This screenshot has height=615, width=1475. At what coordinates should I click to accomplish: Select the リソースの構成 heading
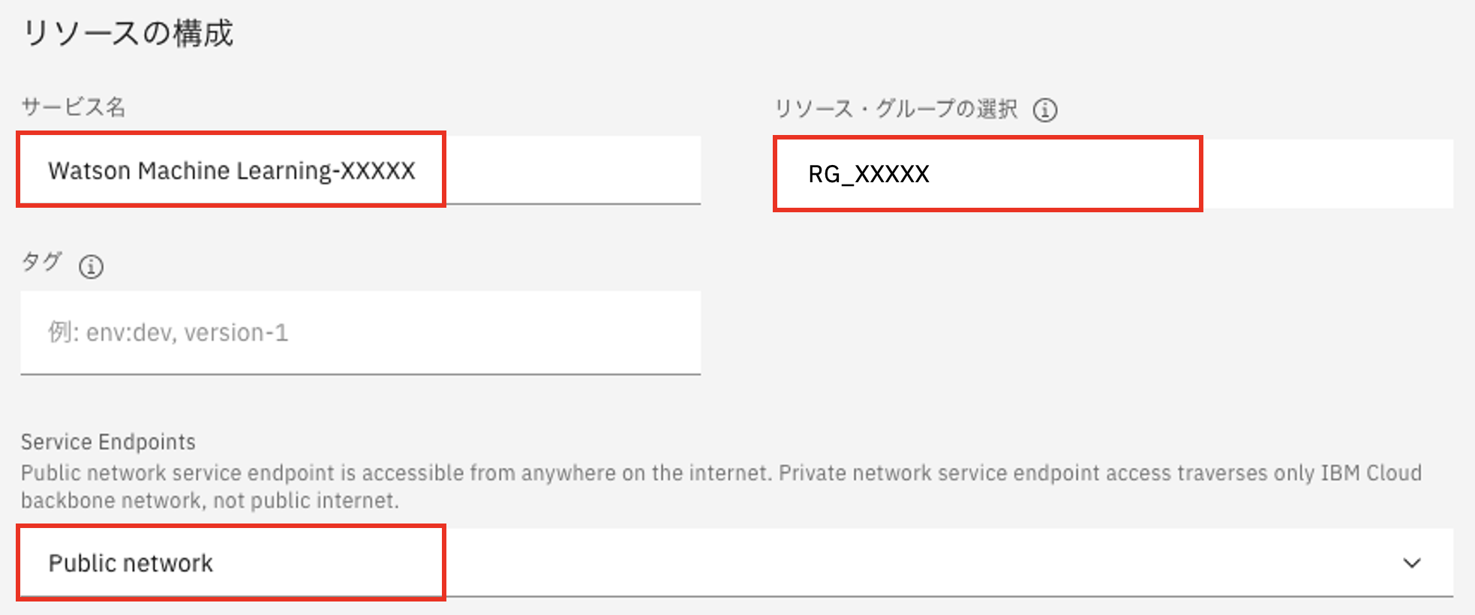(x=128, y=34)
